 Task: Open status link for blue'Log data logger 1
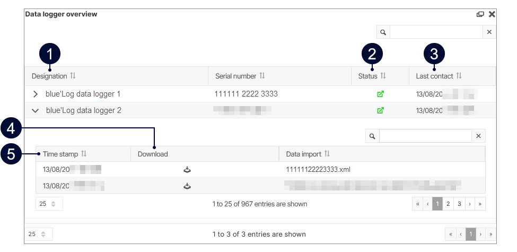380,94
